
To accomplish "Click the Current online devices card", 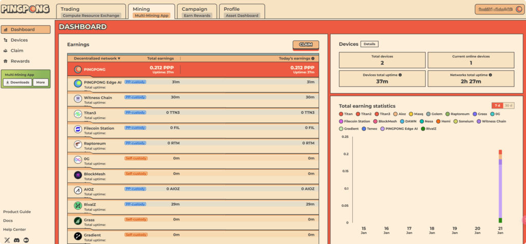I will pyautogui.click(x=471, y=60).
